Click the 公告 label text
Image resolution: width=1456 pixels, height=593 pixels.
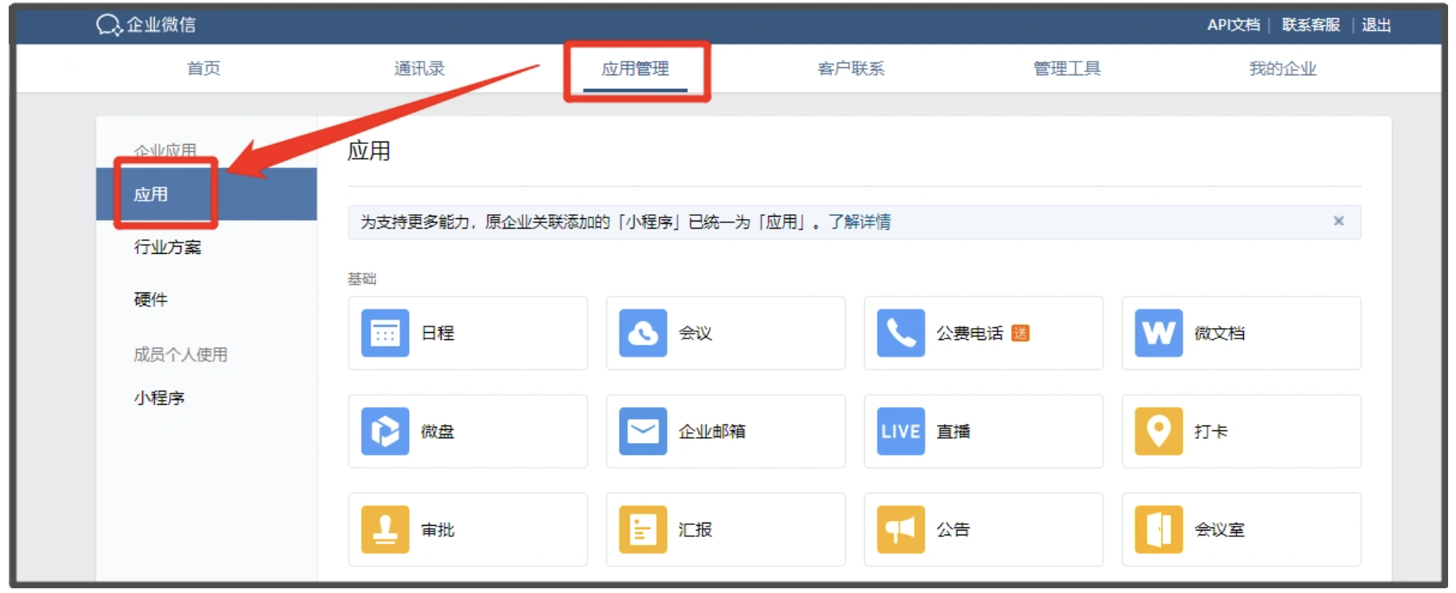click(x=953, y=529)
